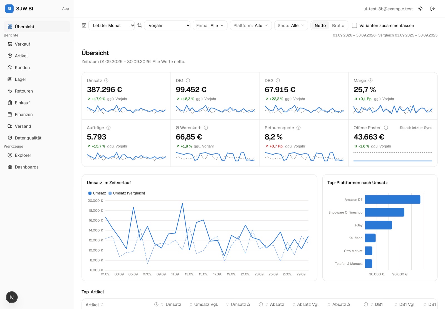Click the Shopware Onlineshop bar

point(384,212)
